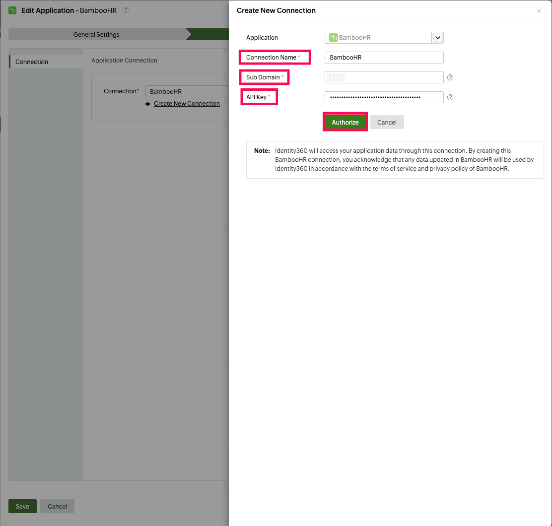Click the Sub Domain input field

click(384, 77)
